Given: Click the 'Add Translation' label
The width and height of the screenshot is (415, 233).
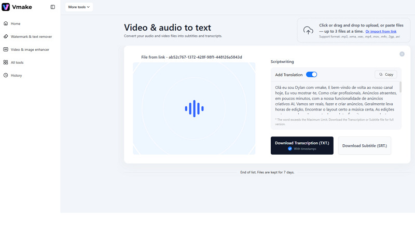Looking at the screenshot, I should click(x=289, y=75).
